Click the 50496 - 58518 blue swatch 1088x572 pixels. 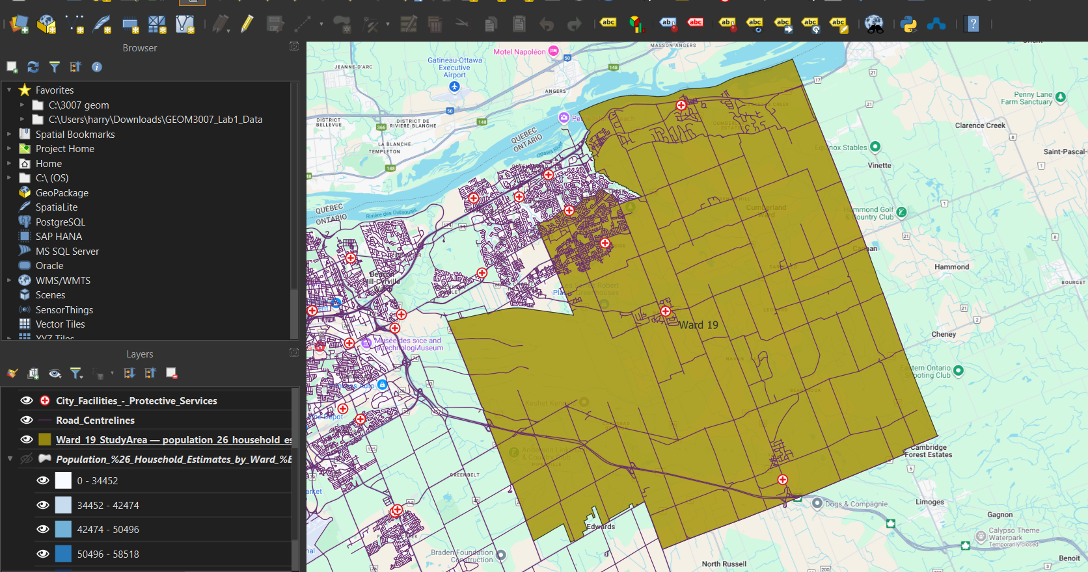(63, 554)
